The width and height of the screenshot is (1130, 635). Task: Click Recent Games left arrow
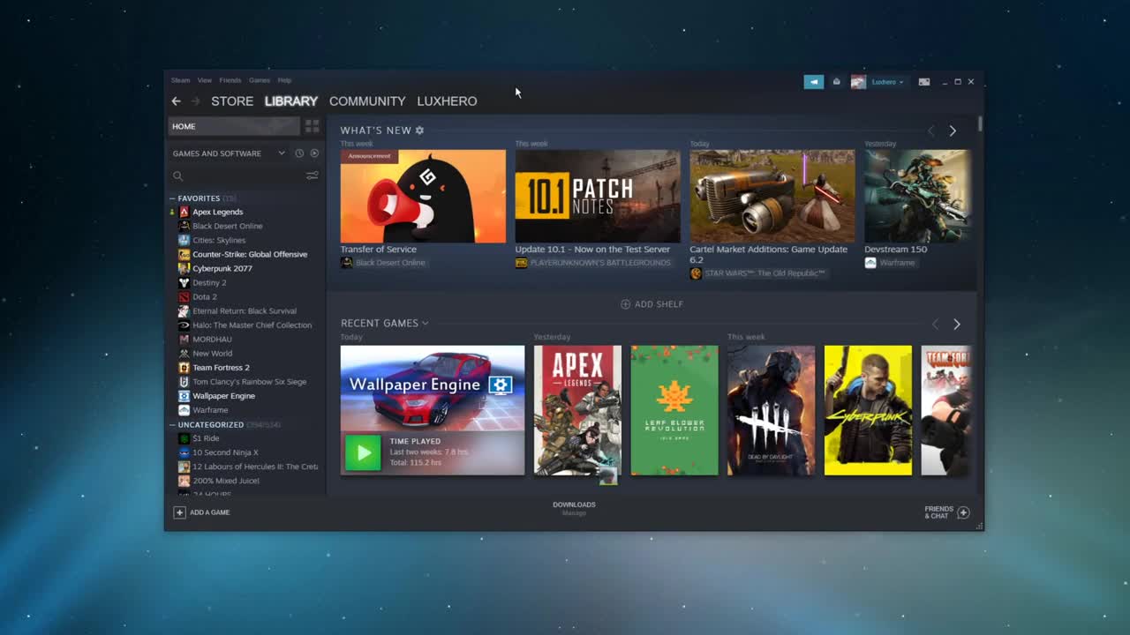pyautogui.click(x=935, y=325)
